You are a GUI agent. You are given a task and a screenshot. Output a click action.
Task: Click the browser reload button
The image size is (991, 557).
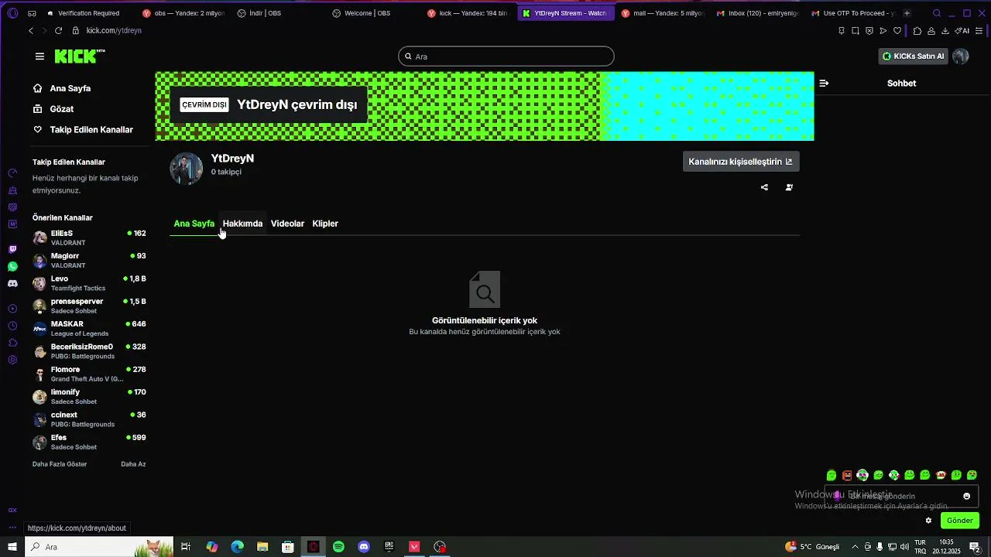point(58,30)
